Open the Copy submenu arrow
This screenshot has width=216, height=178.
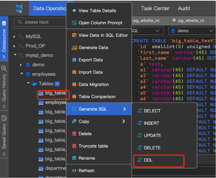124,121
